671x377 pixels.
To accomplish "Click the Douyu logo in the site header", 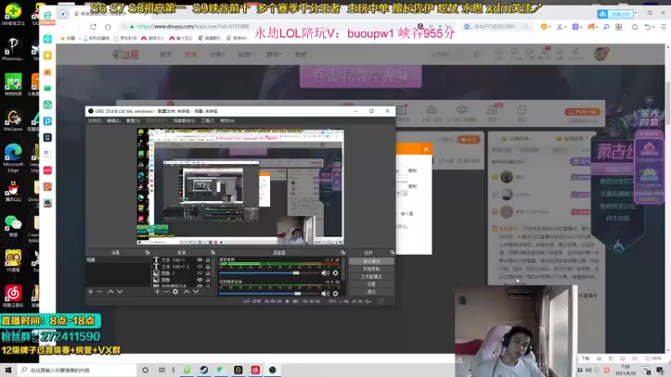I will (125, 54).
